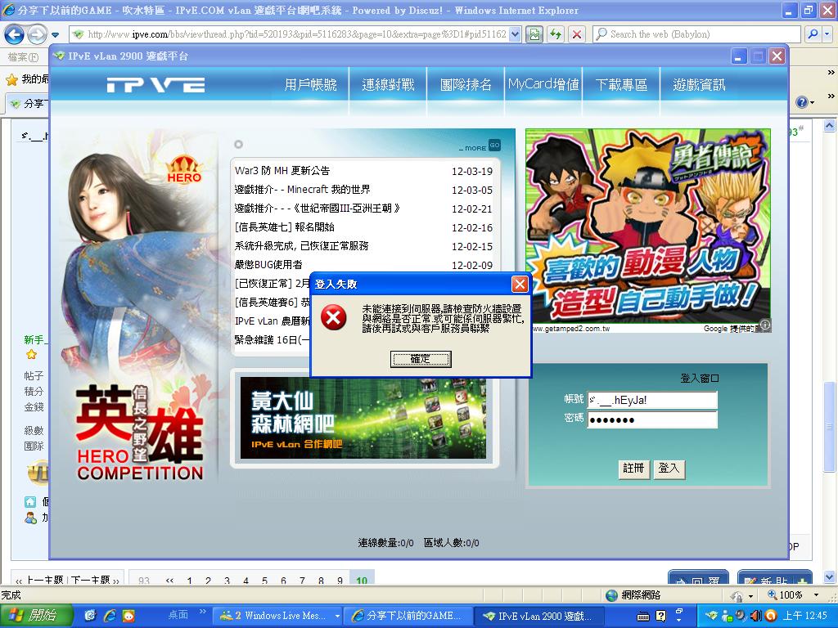Click the 註冊 register button
The width and height of the screenshot is (838, 628).
pos(633,469)
